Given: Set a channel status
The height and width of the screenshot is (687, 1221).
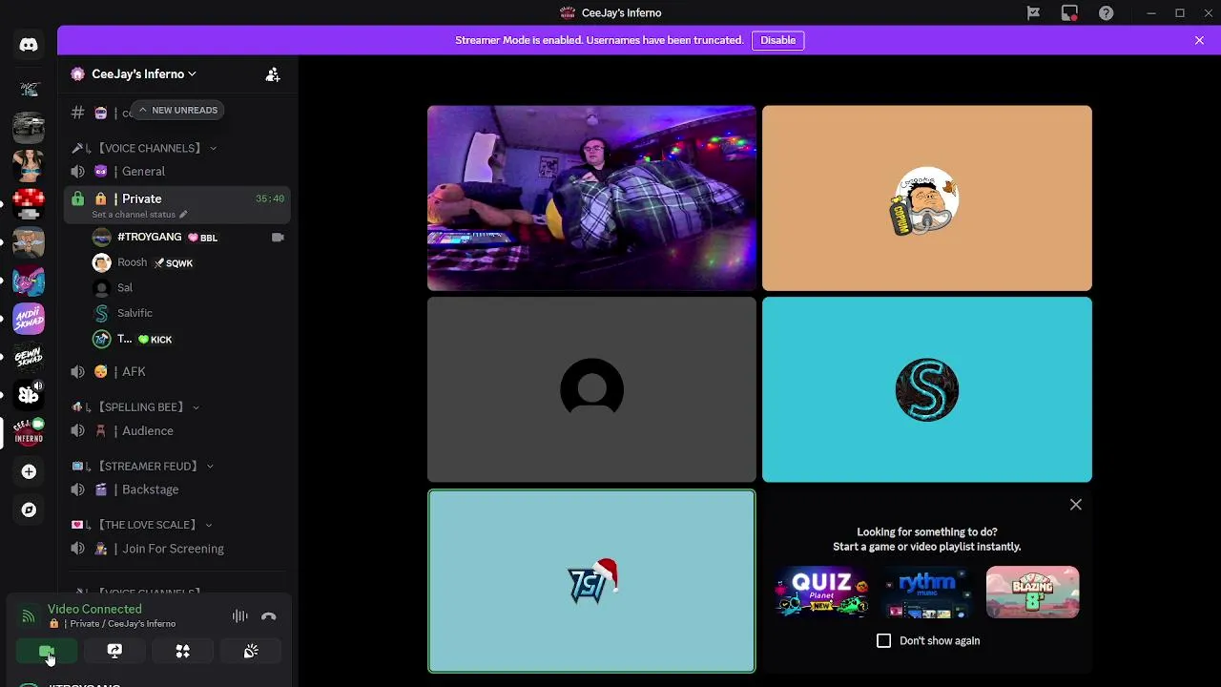Looking at the screenshot, I should click(x=139, y=215).
